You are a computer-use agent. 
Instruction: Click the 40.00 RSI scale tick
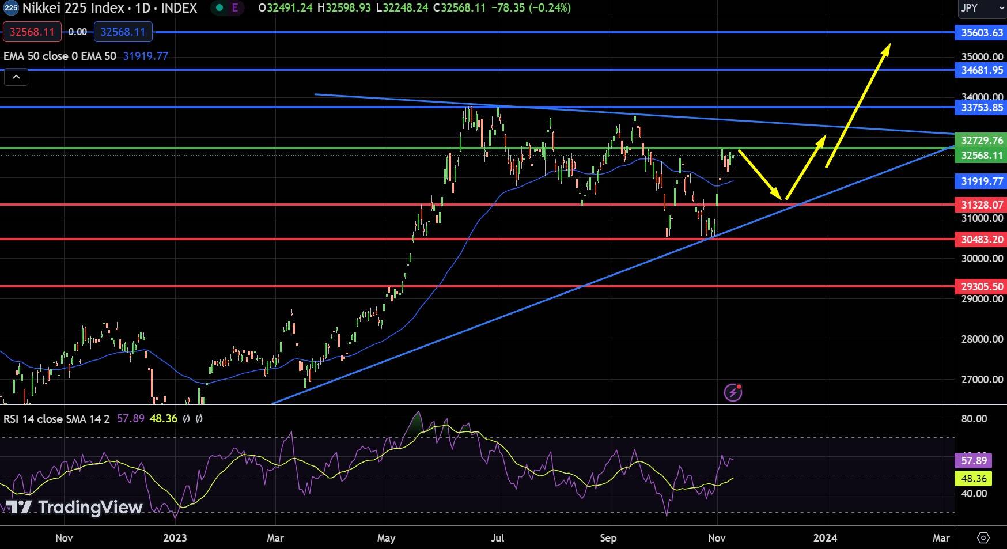click(x=974, y=494)
